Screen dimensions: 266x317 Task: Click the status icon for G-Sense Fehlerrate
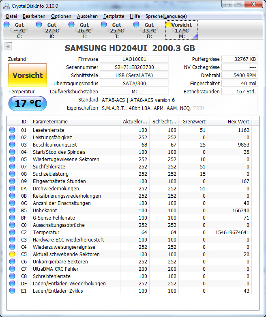[12, 218]
